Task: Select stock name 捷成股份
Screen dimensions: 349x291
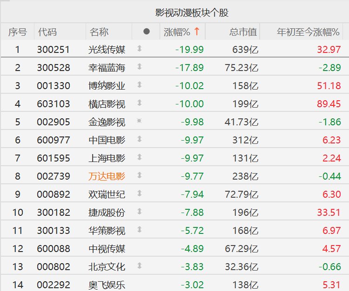Action: pos(107,213)
